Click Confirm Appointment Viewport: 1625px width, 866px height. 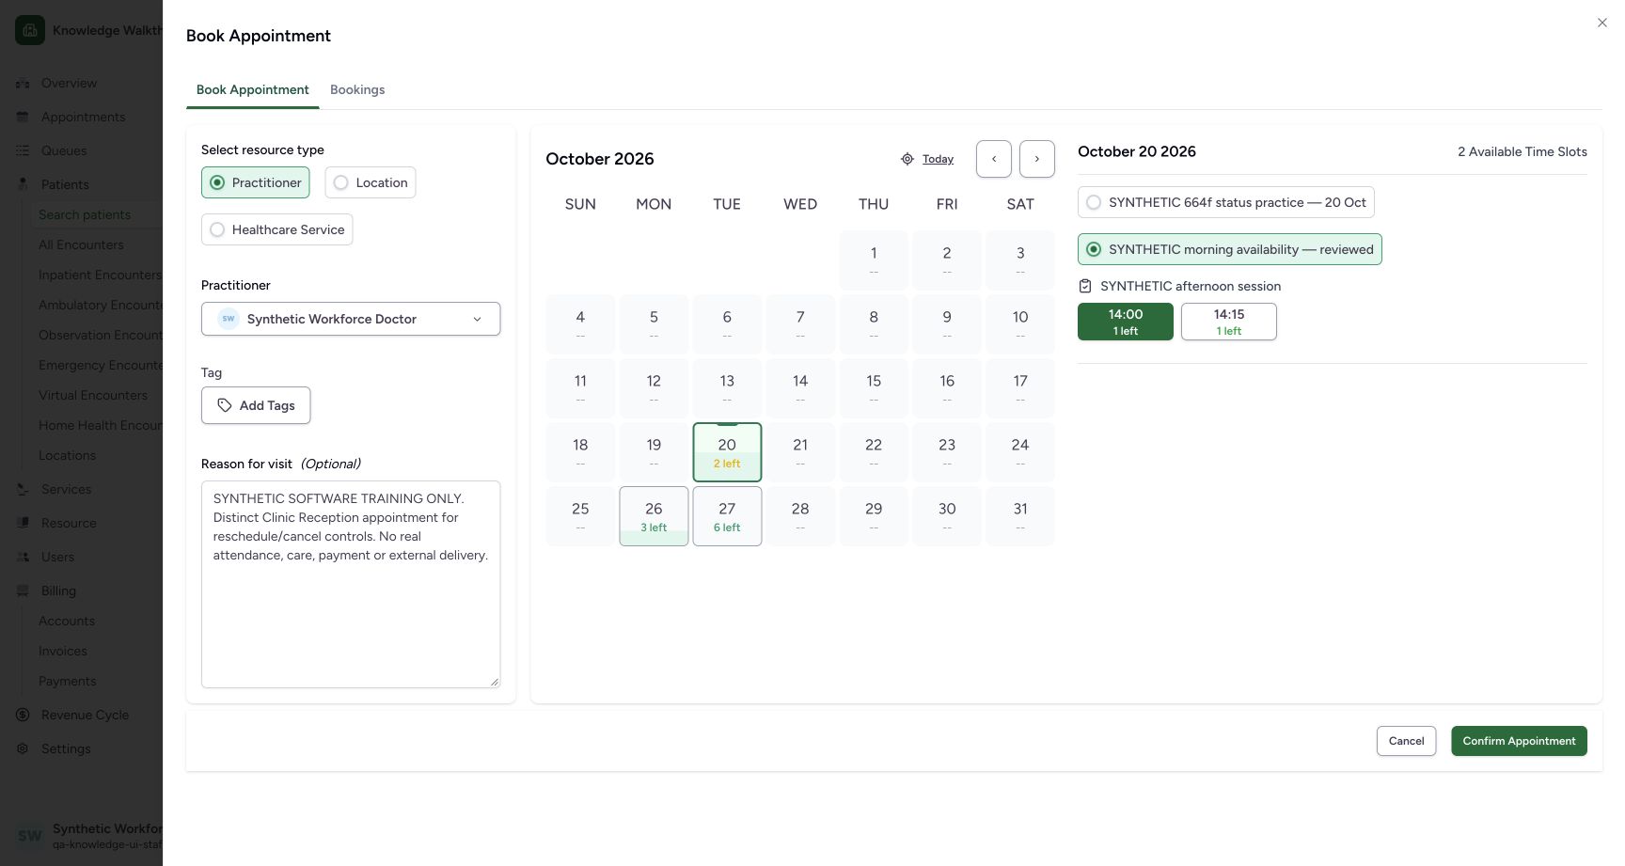(x=1519, y=741)
